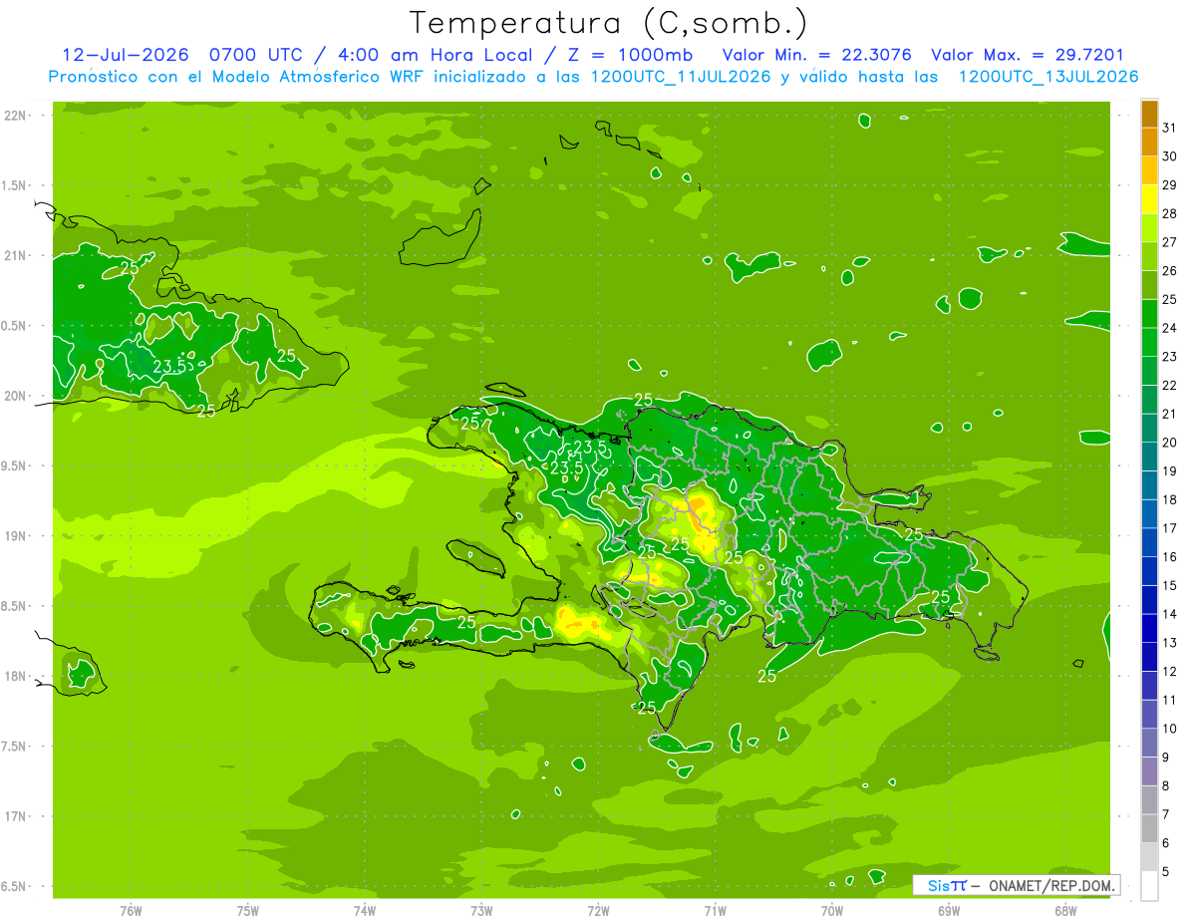Click the title "Temperatura (C,somb.)"
1196x924 pixels.
tap(609, 23)
